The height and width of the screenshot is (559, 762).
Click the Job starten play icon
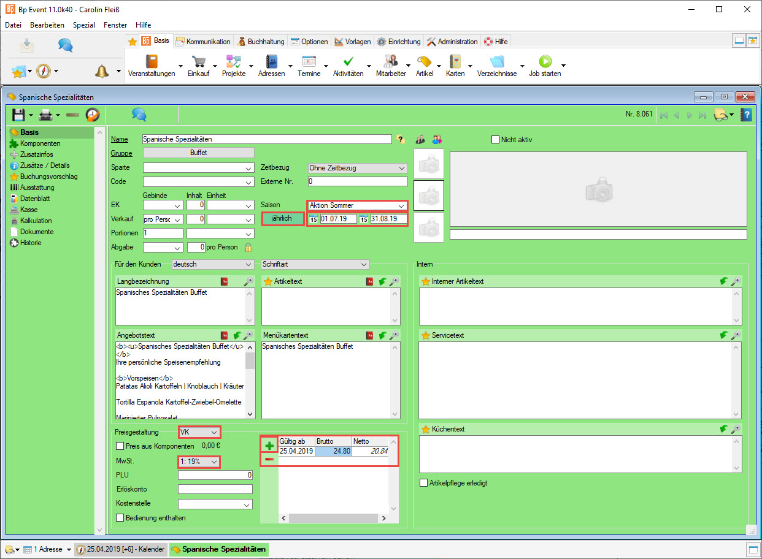tap(545, 62)
